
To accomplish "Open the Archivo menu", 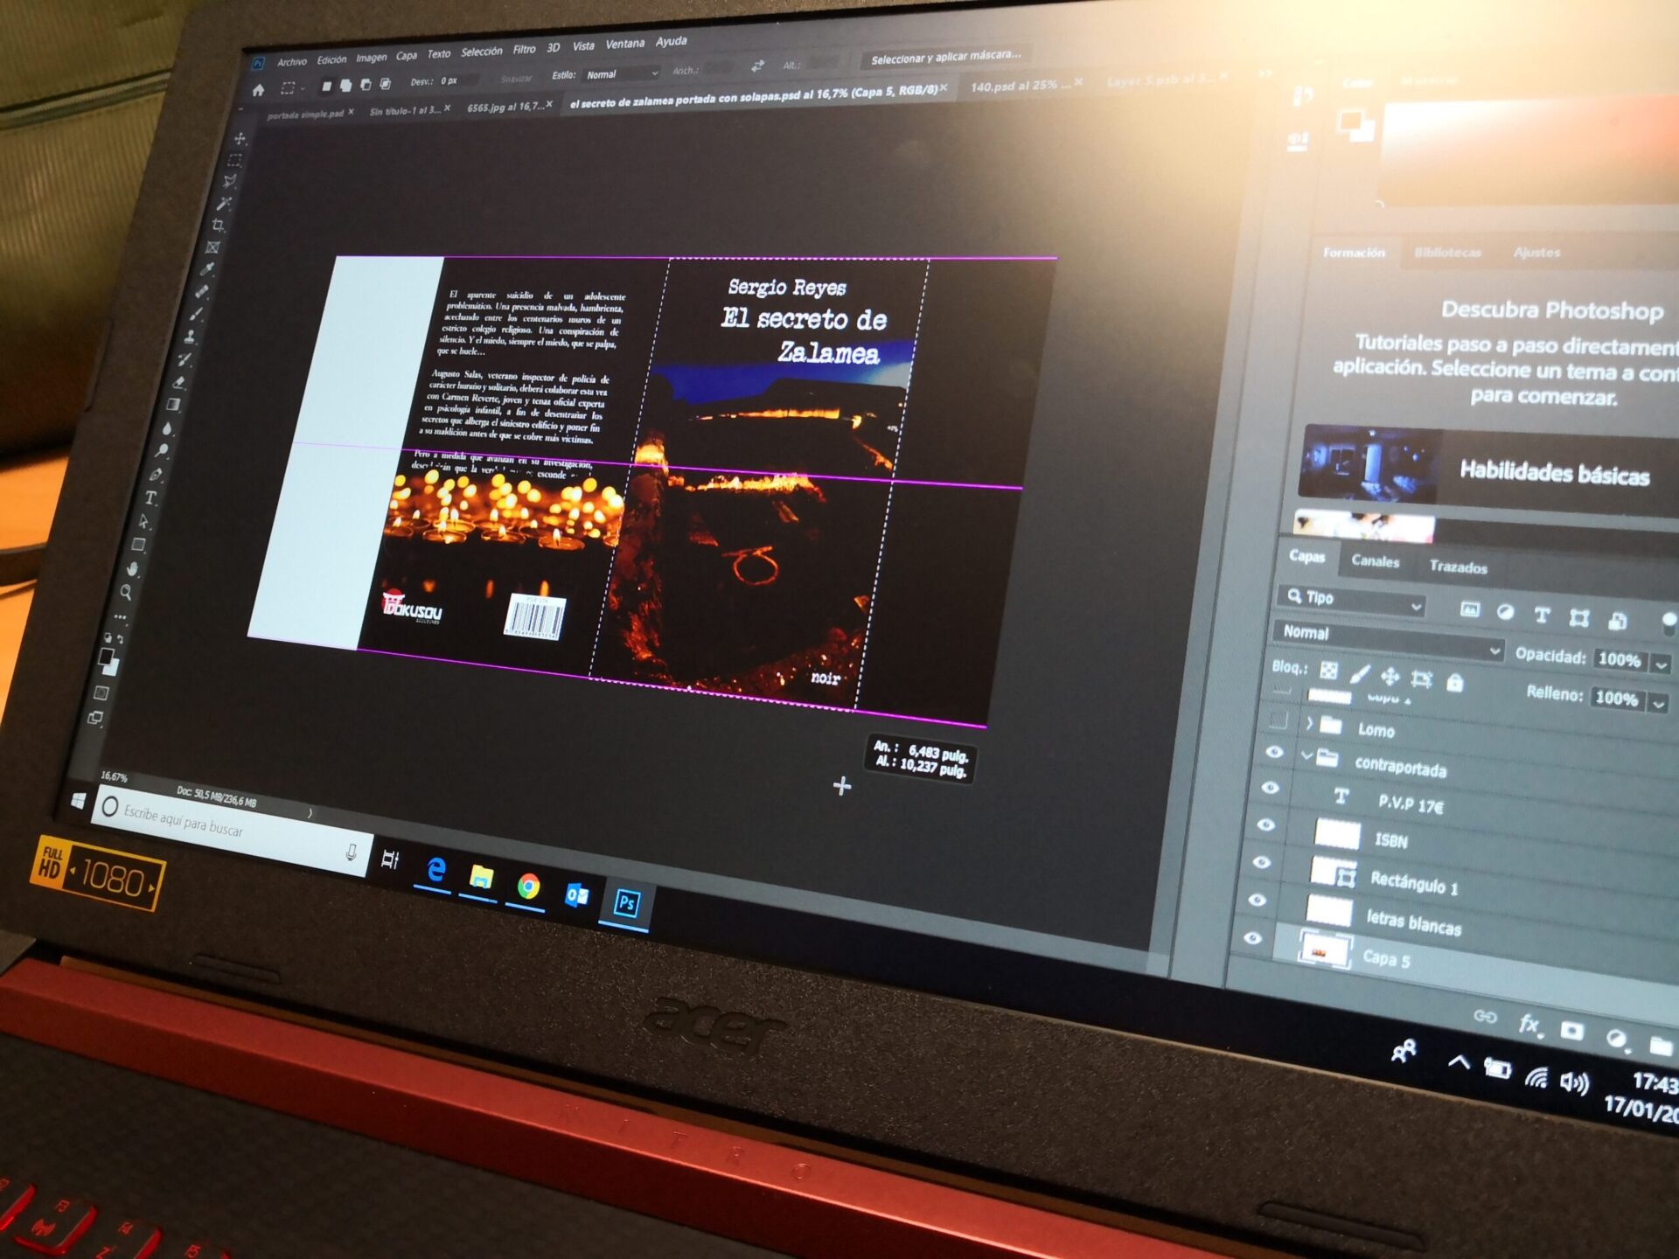I will pyautogui.click(x=292, y=62).
